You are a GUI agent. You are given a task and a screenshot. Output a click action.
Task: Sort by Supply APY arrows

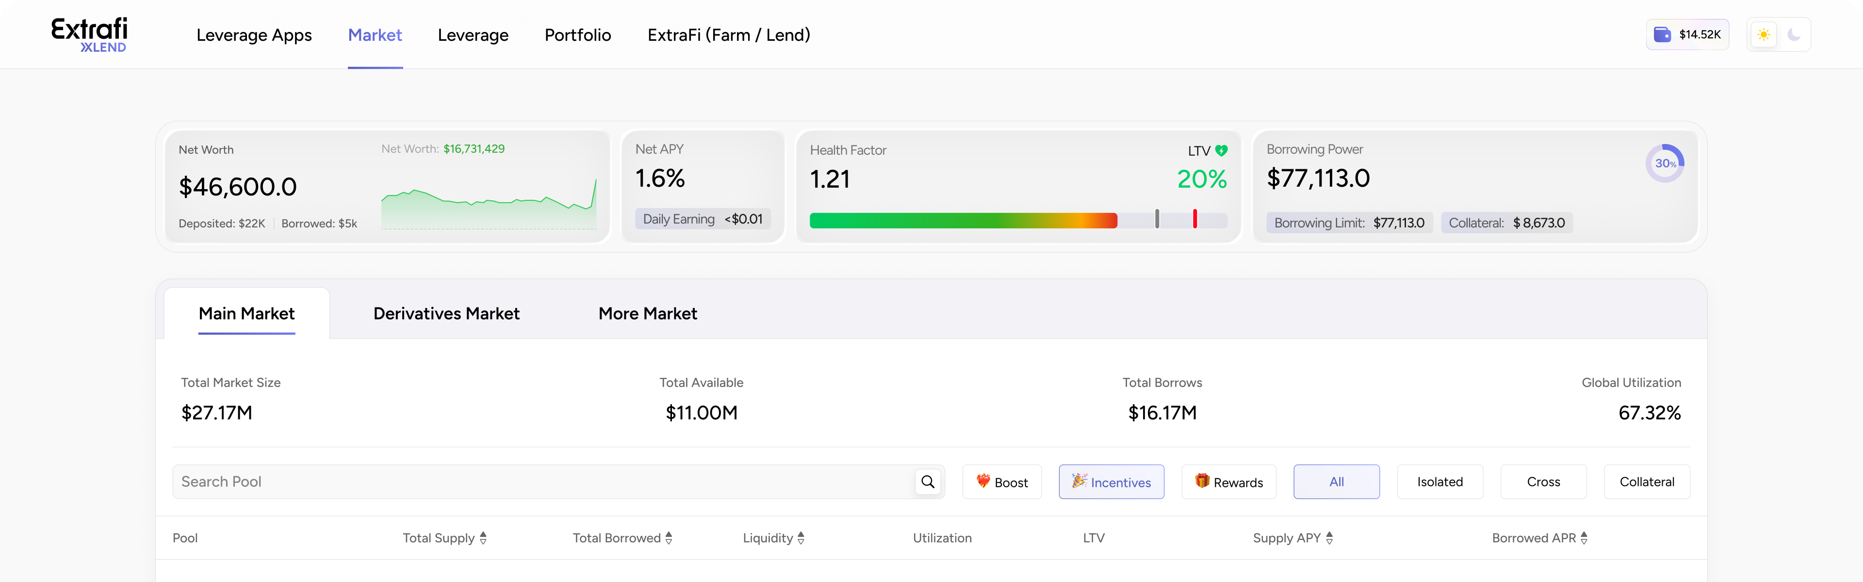(x=1329, y=538)
